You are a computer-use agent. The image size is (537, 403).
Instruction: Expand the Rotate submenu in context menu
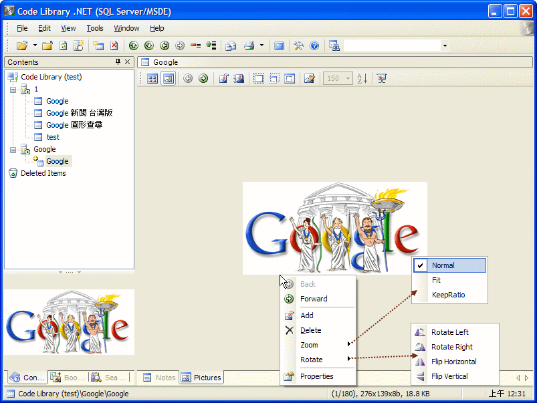[318, 360]
